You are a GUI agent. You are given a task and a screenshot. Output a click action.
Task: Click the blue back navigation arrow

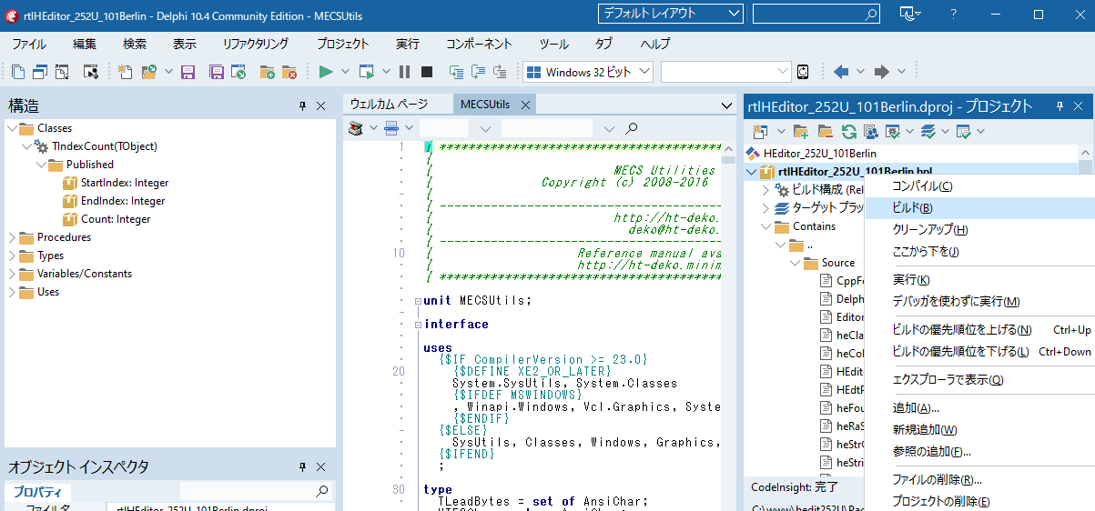coord(841,72)
